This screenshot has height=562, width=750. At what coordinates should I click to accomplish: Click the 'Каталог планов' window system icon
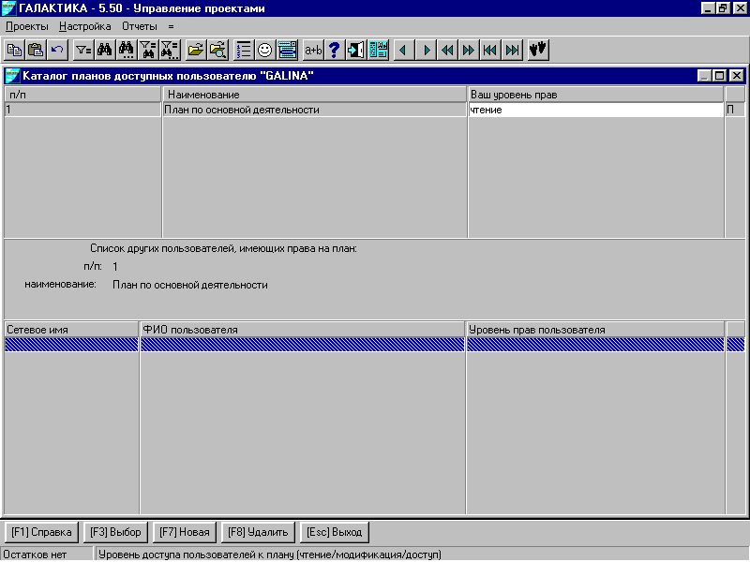point(12,76)
